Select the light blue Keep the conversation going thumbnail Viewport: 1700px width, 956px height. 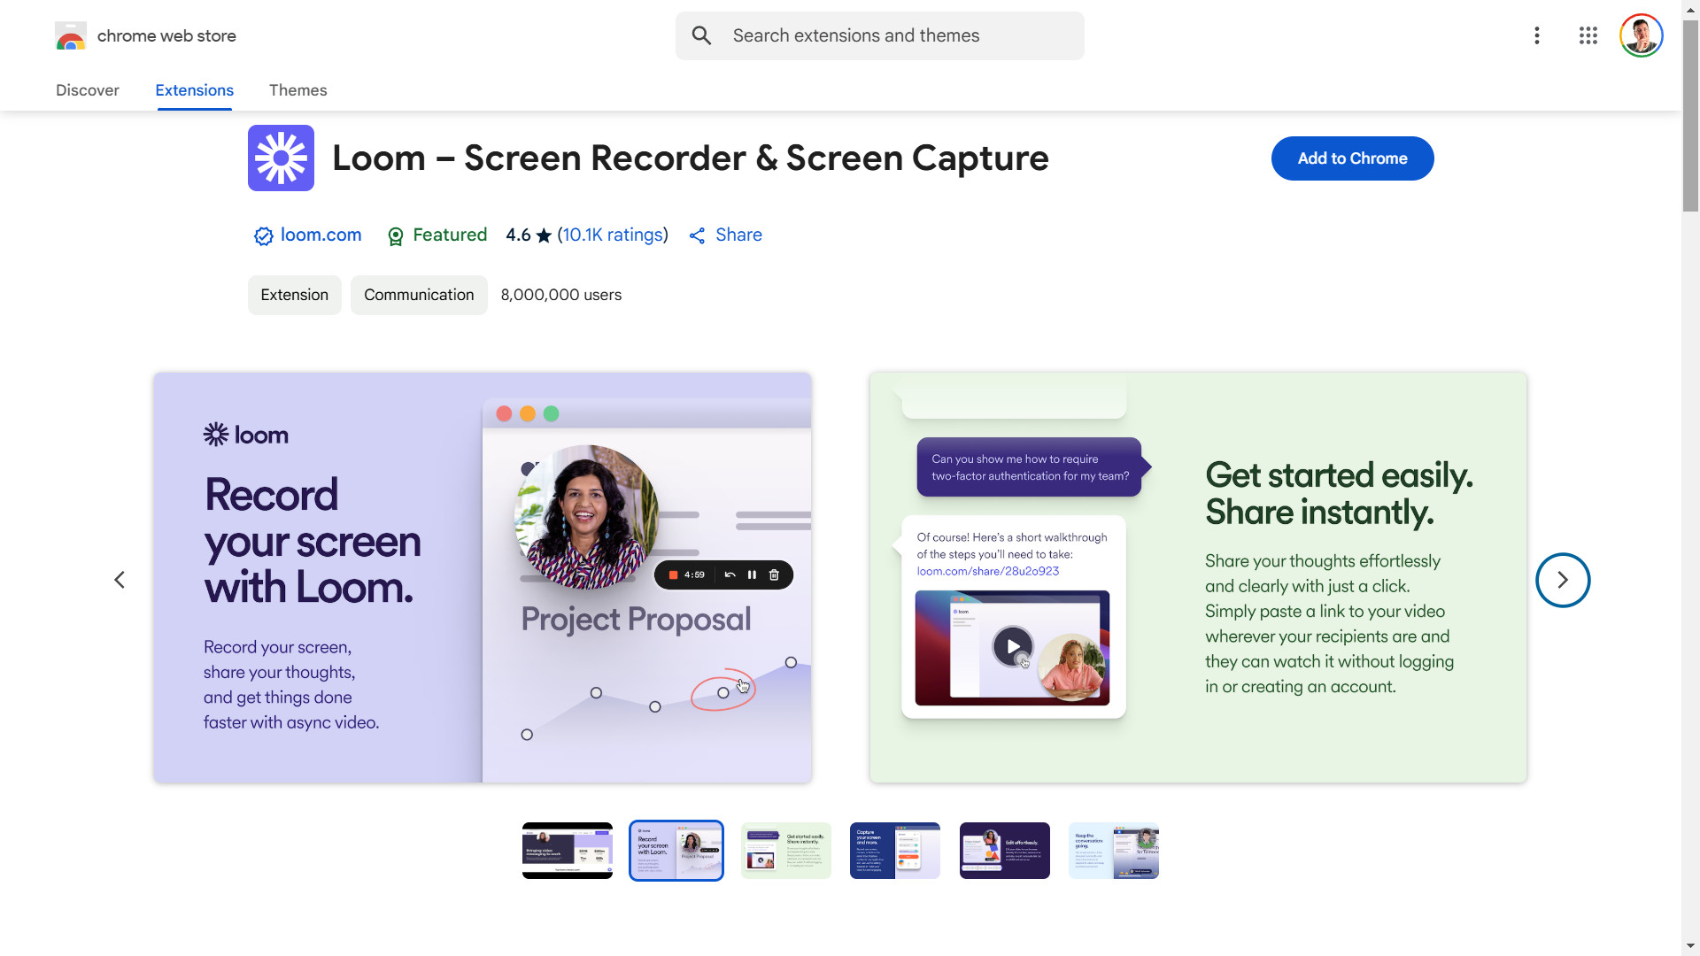coord(1114,851)
